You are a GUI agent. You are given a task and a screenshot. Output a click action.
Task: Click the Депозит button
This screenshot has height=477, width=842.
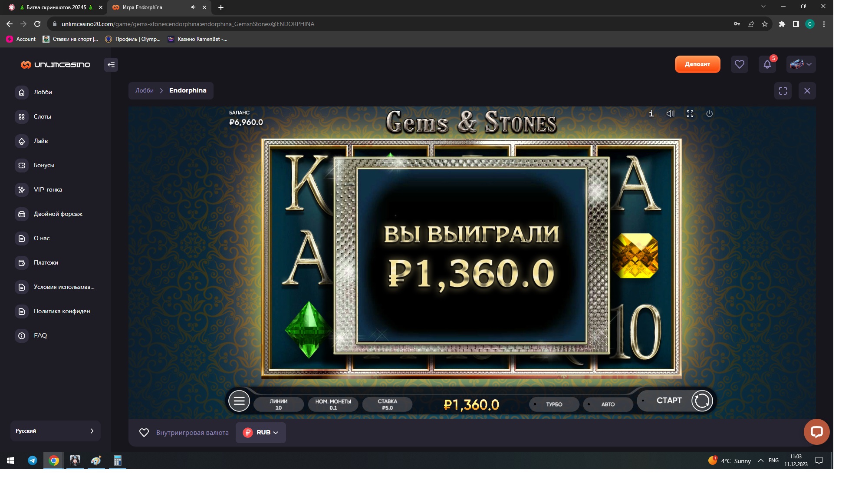coord(697,64)
